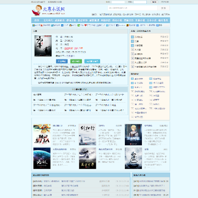Image resolution: width=198 pixels, height=198 pixels.
Task: Click the blue button under the book details
Action: (x=62, y=61)
